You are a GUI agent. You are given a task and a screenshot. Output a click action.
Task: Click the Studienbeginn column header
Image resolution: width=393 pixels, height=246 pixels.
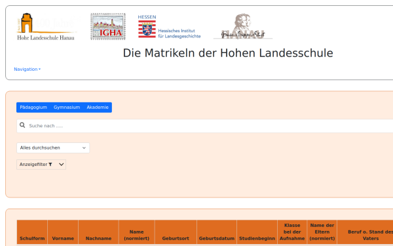(x=257, y=232)
